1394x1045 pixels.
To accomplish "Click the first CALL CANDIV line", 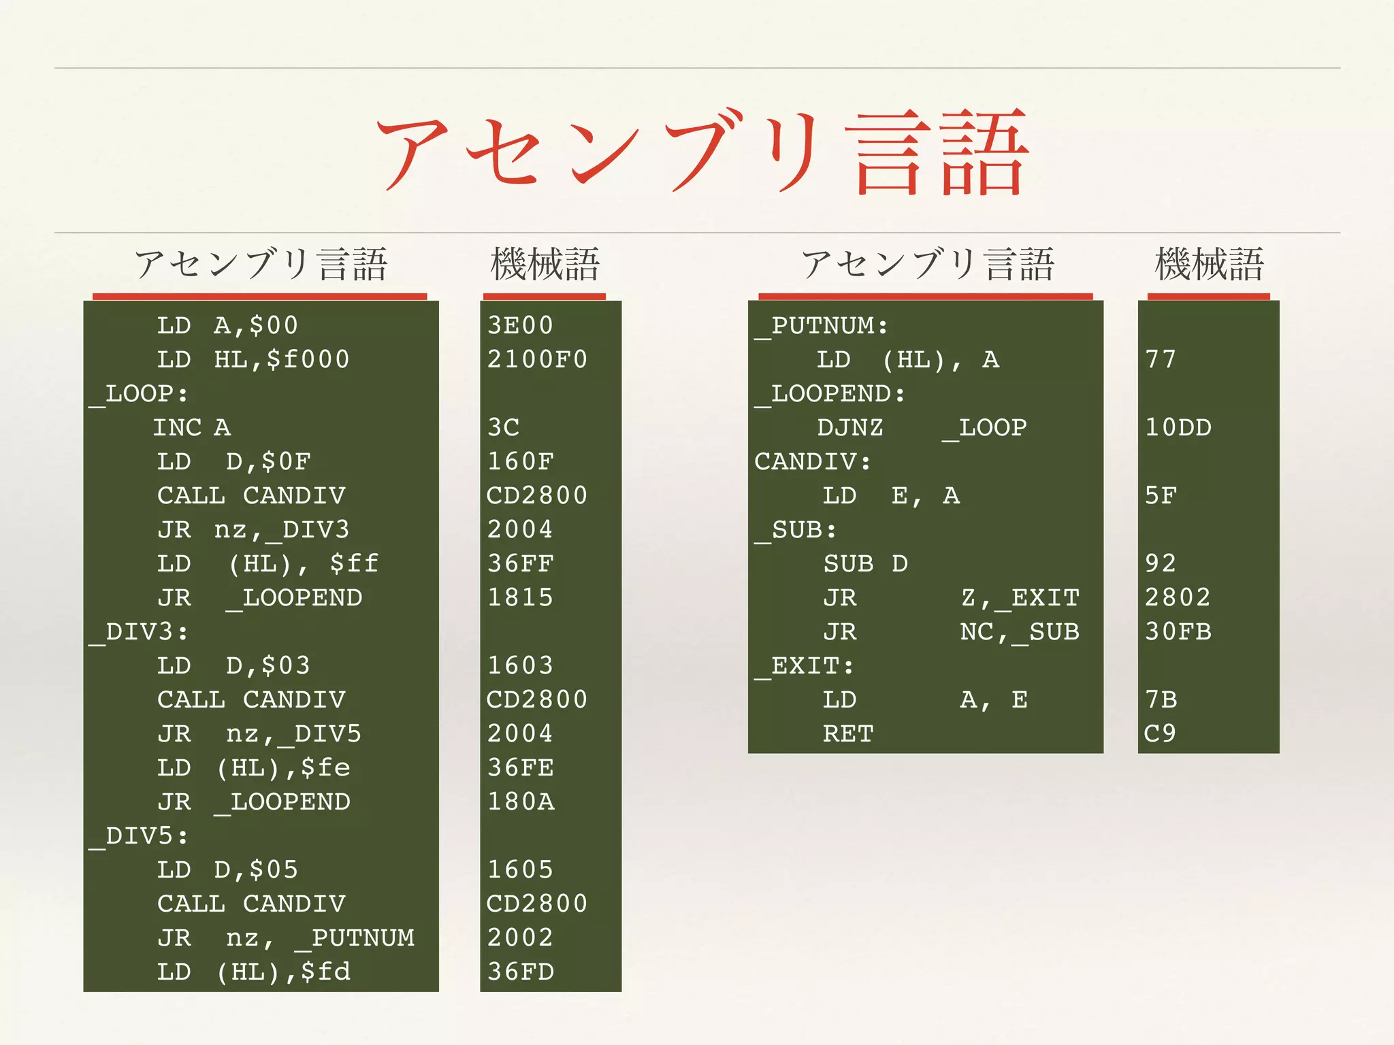I will pyautogui.click(x=251, y=496).
